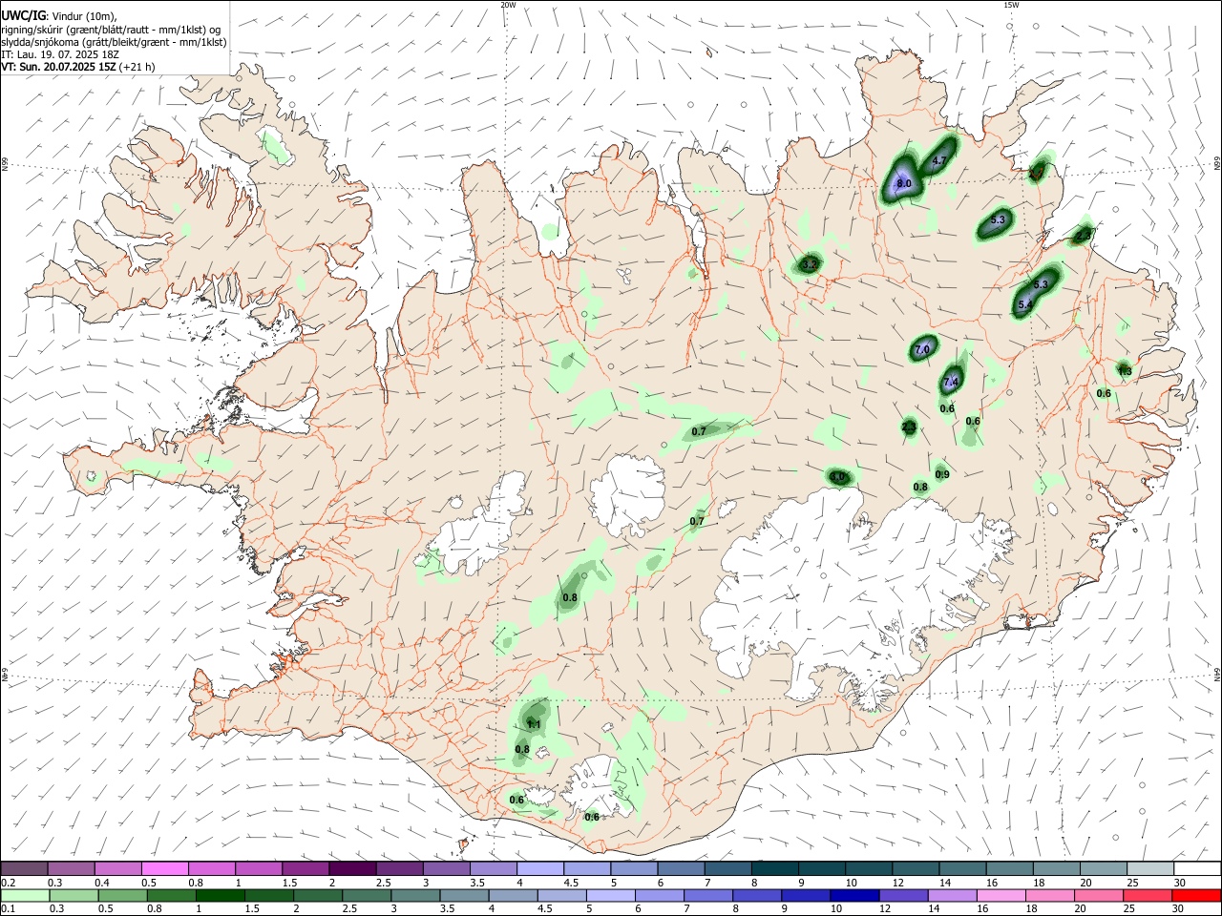
Task: Click the 7.4 precipitation value on the map
Action: pyautogui.click(x=951, y=382)
